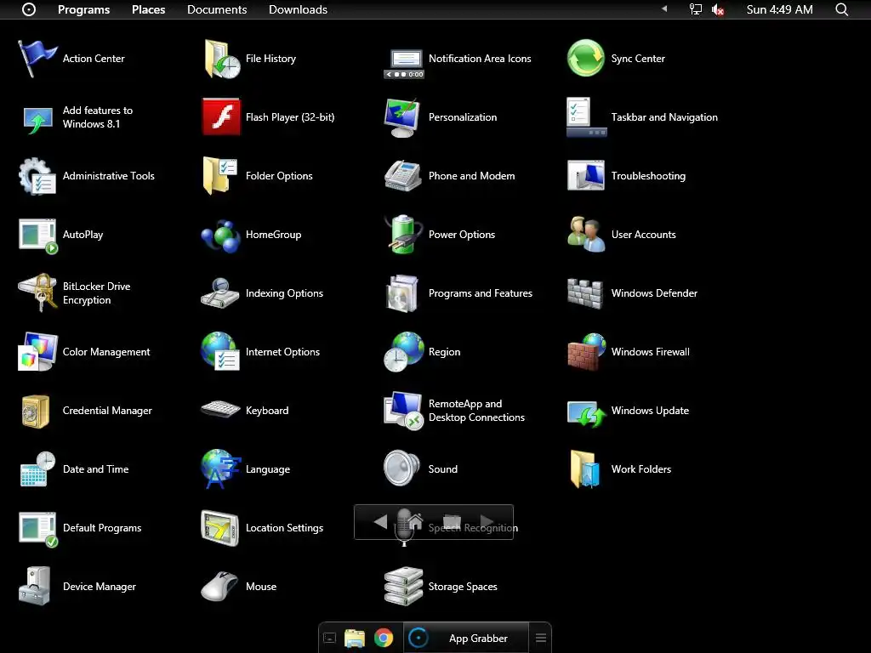Image resolution: width=871 pixels, height=653 pixels.
Task: Open the Default Programs icon
Action: (x=37, y=529)
